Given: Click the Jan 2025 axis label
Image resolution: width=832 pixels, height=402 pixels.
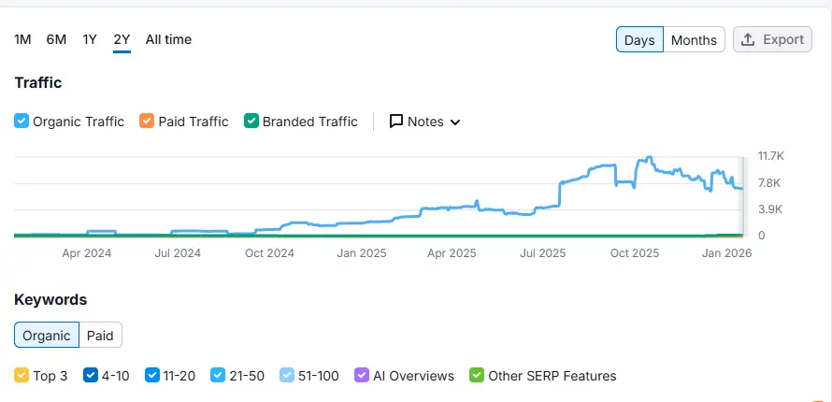Looking at the screenshot, I should coord(362,253).
